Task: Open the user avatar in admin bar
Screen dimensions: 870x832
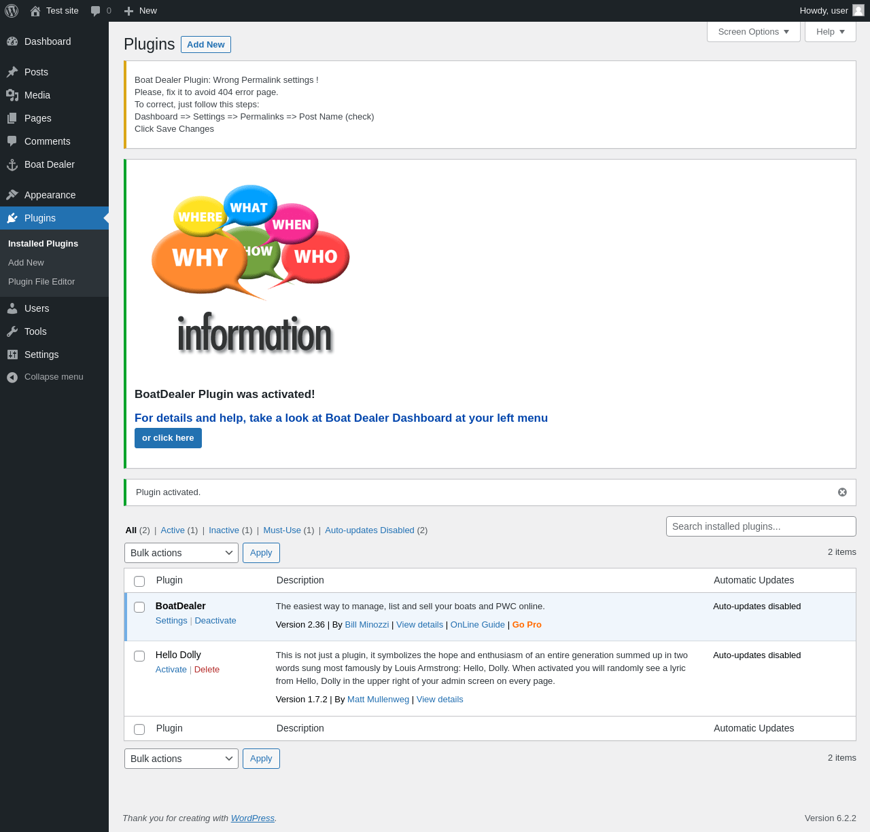Action: coord(858,10)
